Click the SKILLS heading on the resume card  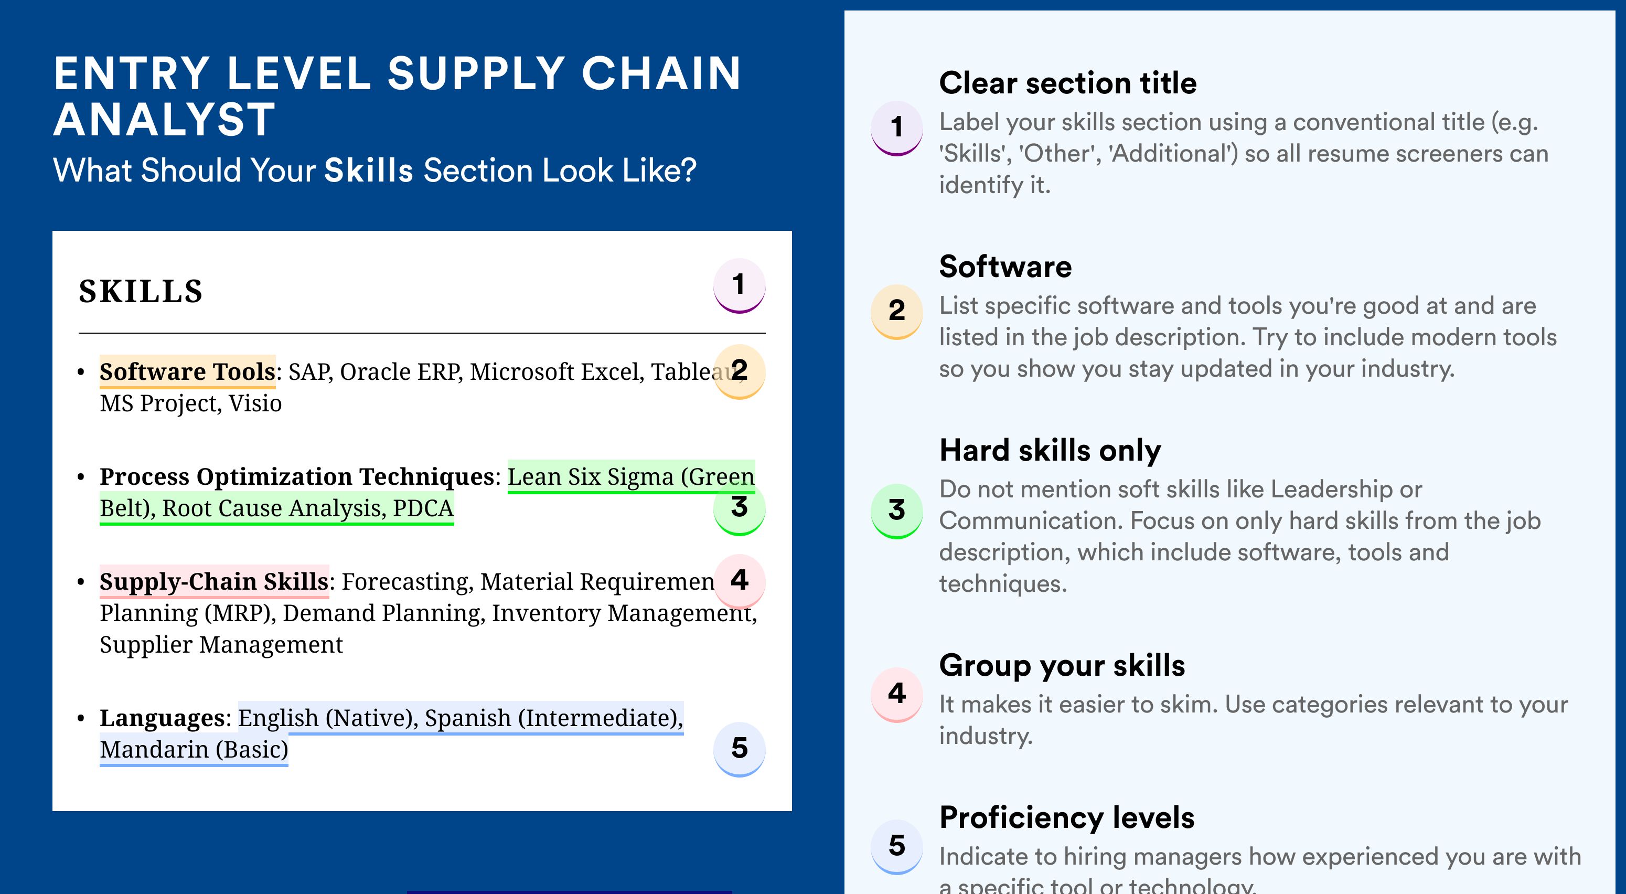(141, 291)
